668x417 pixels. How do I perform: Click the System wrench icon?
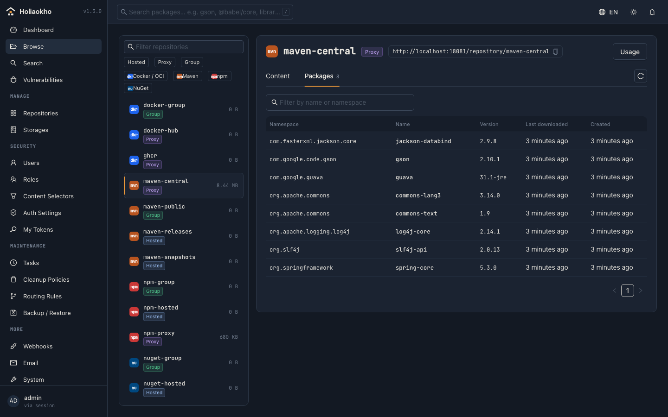point(13,379)
